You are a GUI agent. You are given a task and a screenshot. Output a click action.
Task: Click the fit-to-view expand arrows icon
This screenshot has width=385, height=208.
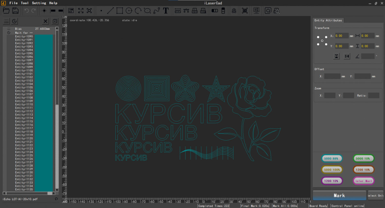click(80, 11)
